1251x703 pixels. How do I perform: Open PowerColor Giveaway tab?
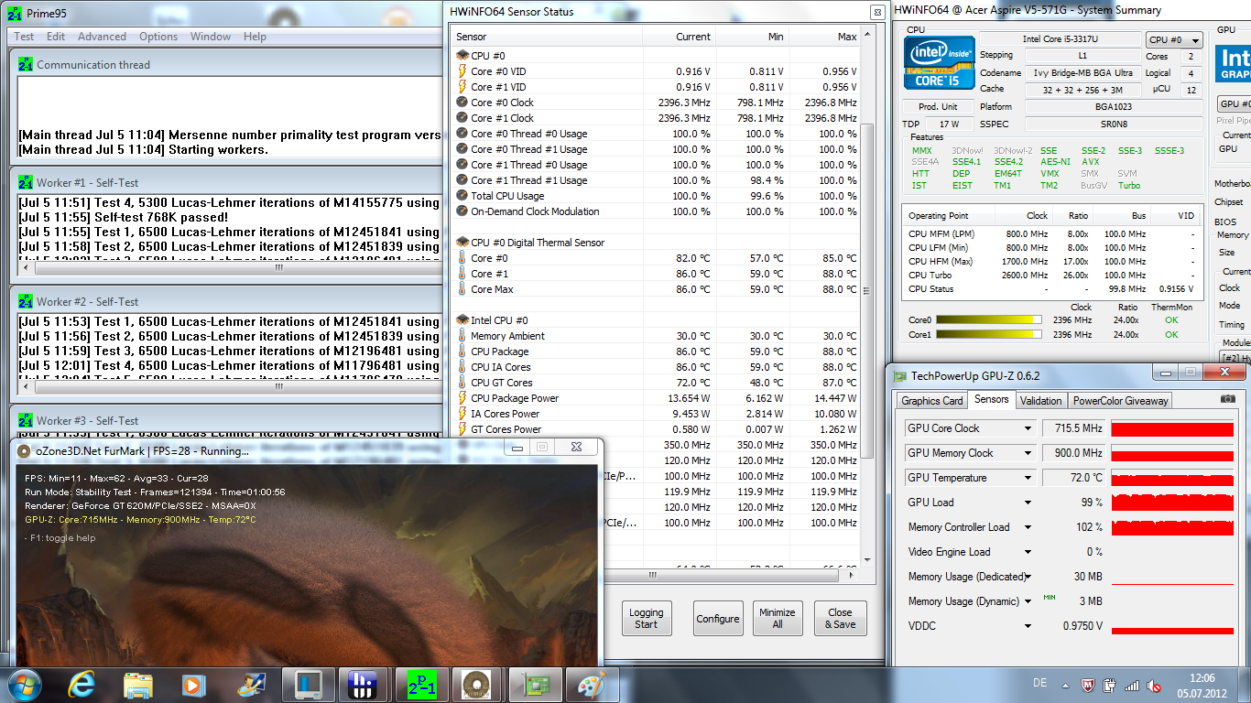click(1120, 401)
